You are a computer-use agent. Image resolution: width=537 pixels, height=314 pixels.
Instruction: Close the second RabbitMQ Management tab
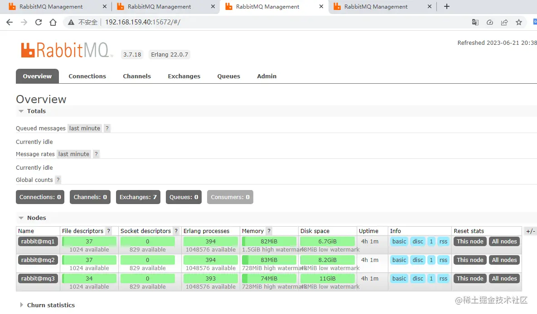213,6
